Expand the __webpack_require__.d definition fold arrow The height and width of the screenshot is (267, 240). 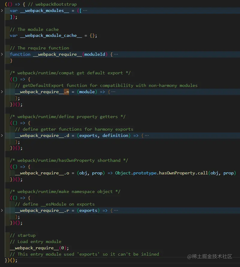[x=2, y=135]
